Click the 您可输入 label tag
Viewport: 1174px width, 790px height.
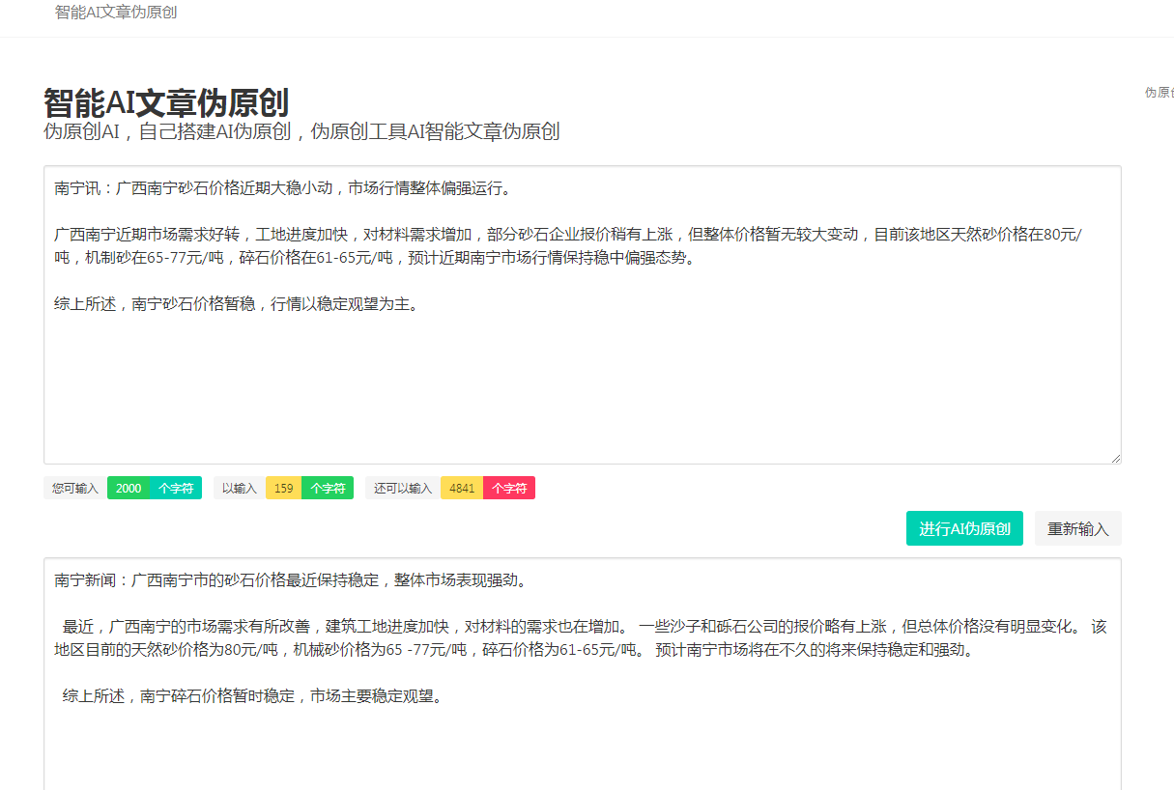[x=75, y=489]
